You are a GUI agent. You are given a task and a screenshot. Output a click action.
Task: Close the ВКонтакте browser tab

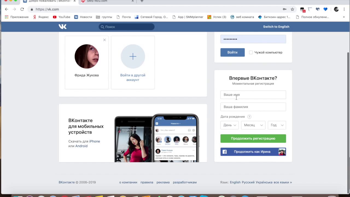point(74,1)
